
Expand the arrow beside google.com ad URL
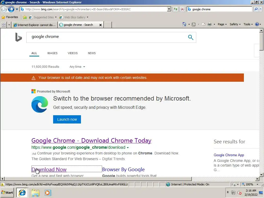pyautogui.click(x=128, y=148)
